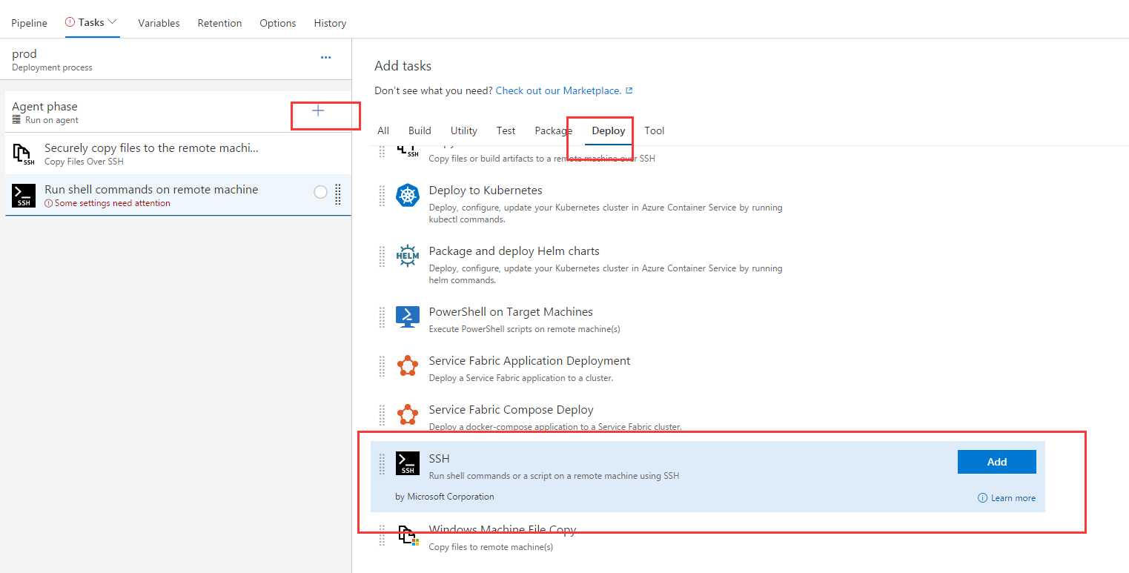Select the Tool task category tab
This screenshot has width=1129, height=573.
tap(655, 130)
